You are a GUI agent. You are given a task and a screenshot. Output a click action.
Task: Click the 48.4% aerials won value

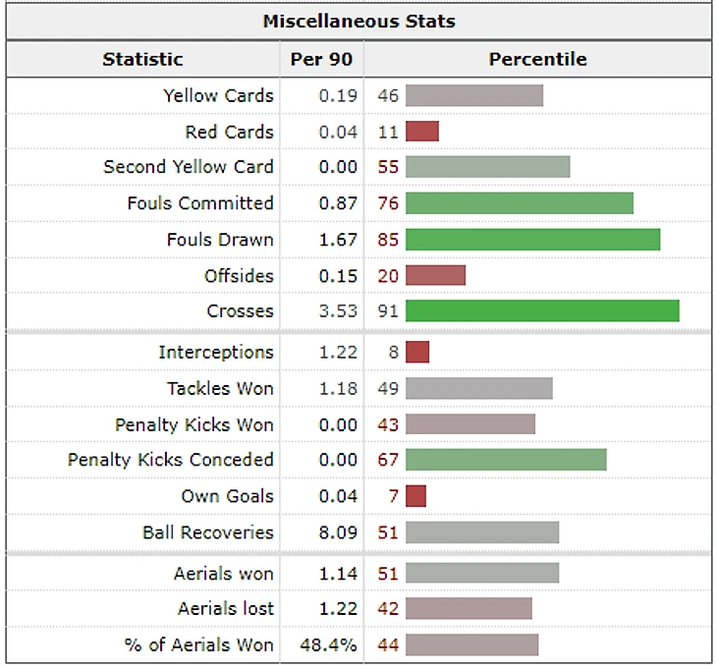pyautogui.click(x=328, y=644)
